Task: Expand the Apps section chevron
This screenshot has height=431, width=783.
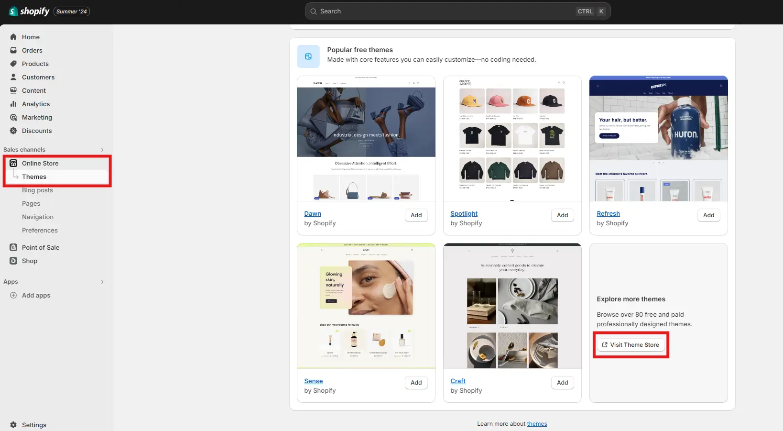Action: [102, 282]
